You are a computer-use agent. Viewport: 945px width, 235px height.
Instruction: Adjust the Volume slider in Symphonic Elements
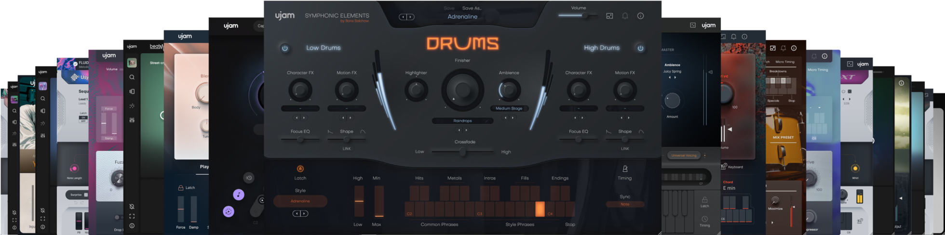coord(578,15)
